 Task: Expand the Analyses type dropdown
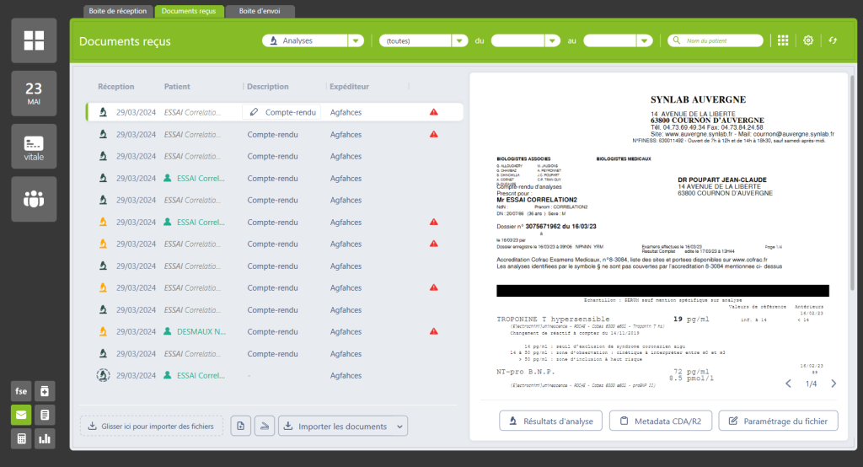356,40
